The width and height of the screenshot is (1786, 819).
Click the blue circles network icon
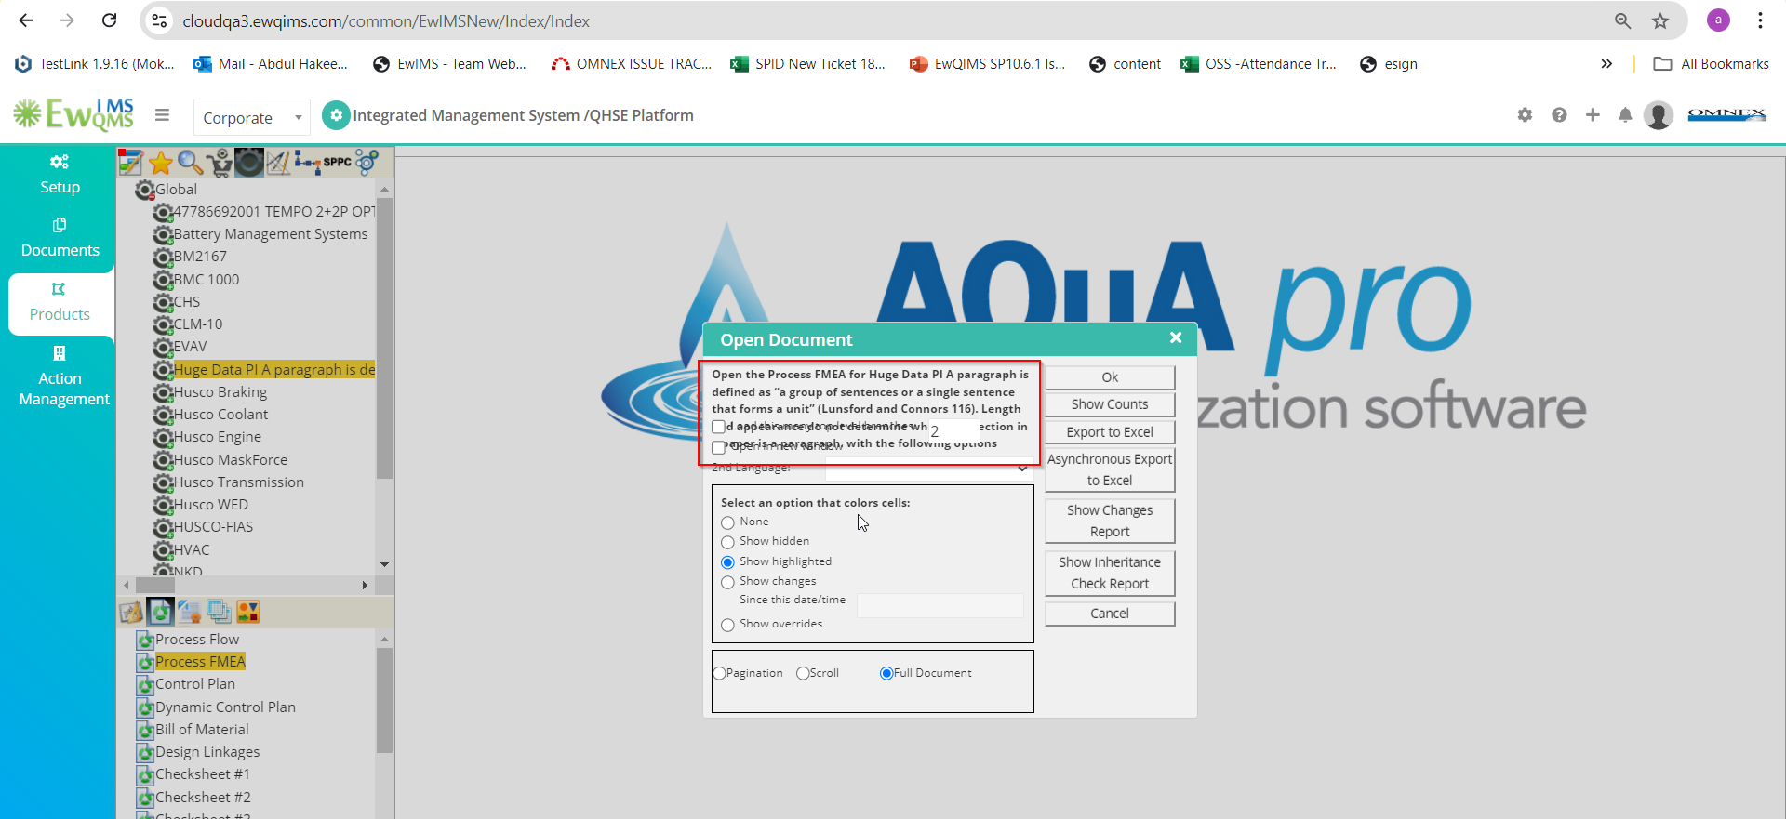point(367,163)
